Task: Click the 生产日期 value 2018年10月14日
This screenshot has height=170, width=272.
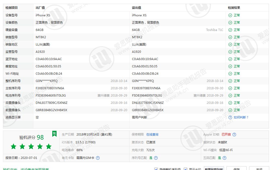Action: click(x=94, y=135)
